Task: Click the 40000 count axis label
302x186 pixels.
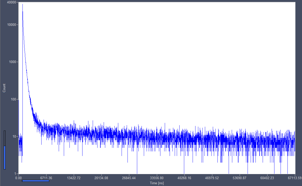Action: (x=11, y=2)
